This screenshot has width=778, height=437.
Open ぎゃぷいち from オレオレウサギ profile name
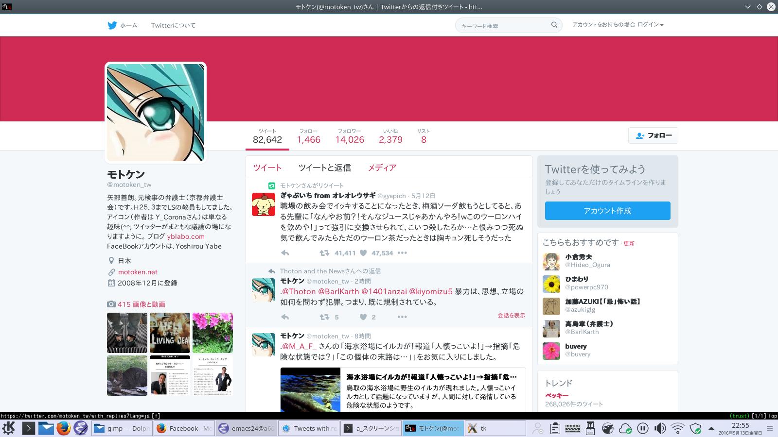click(328, 195)
